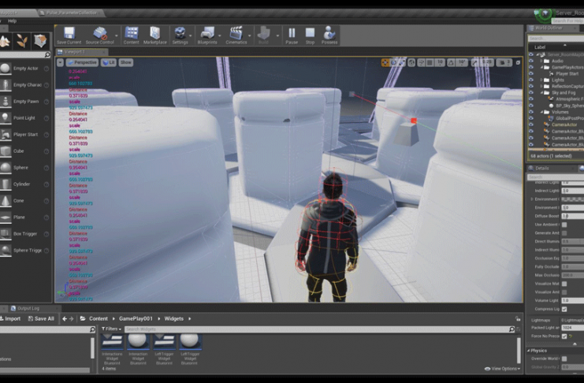Click the viewport Show button
Viewport: 584px width, 383px height.
click(126, 62)
